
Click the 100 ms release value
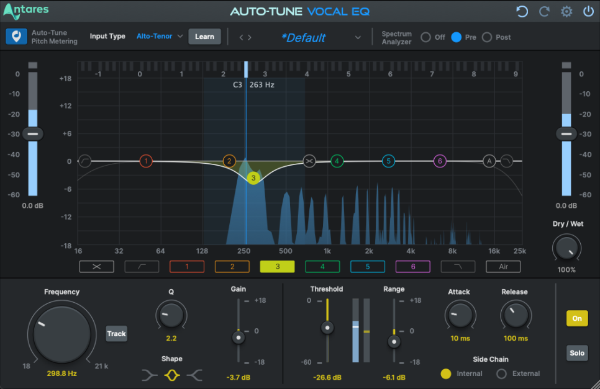coord(516,338)
